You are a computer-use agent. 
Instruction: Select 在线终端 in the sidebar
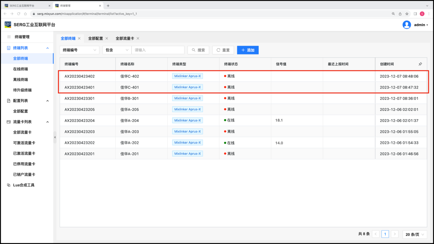pyautogui.click(x=21, y=69)
